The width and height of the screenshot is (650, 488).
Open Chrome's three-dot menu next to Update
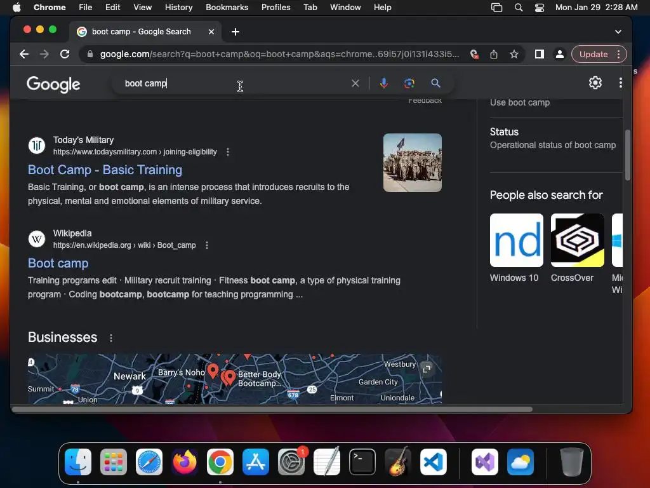click(618, 55)
